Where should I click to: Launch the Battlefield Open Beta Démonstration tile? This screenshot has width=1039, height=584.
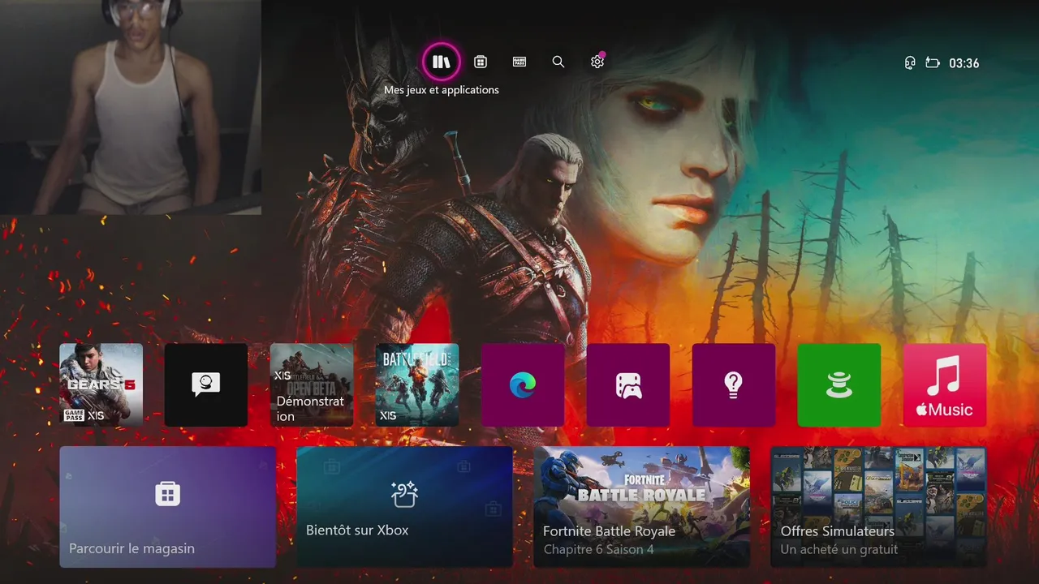point(312,384)
